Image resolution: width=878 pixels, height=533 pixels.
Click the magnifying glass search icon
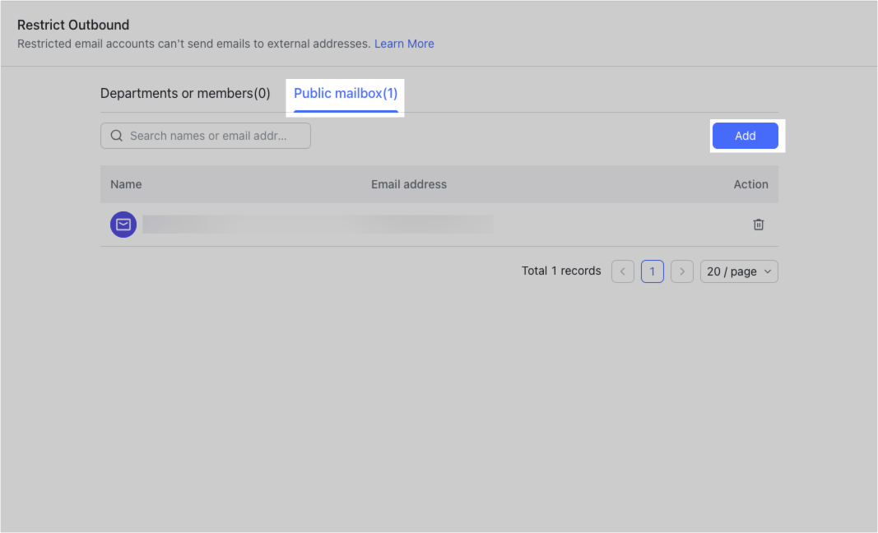(116, 135)
